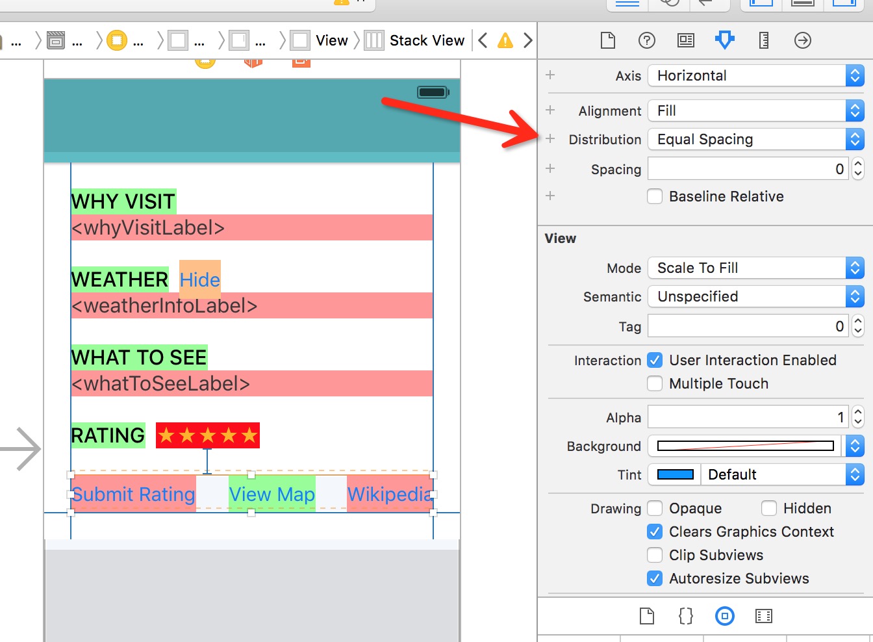Screen dimensions: 873x642
Task: Enable the Baseline Relative checkbox
Action: 655,196
